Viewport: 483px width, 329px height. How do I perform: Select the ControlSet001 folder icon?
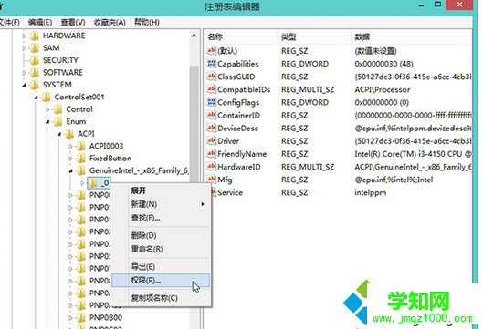pyautogui.click(x=47, y=98)
